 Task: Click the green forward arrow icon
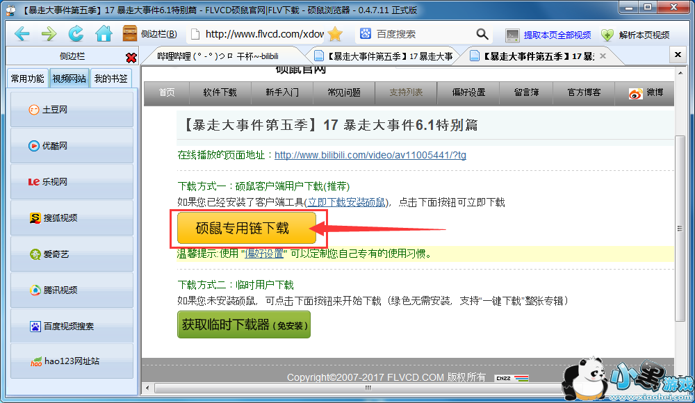pyautogui.click(x=49, y=33)
